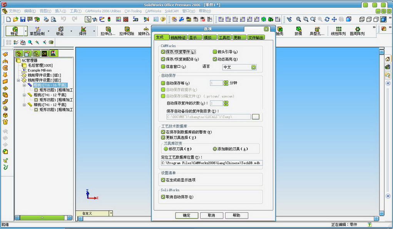The height and width of the screenshot is (229, 393).
Task: Enable 箭头引导 checkbox
Action: [x=215, y=52]
